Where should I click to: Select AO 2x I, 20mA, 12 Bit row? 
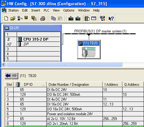tap(75, 124)
